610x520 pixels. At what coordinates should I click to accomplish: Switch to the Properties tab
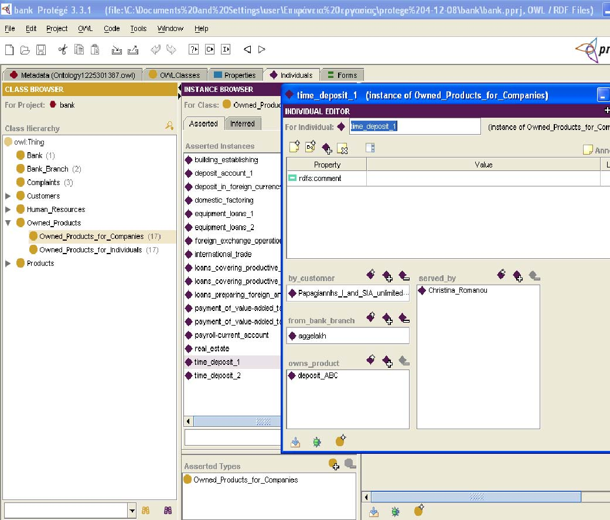(x=235, y=75)
